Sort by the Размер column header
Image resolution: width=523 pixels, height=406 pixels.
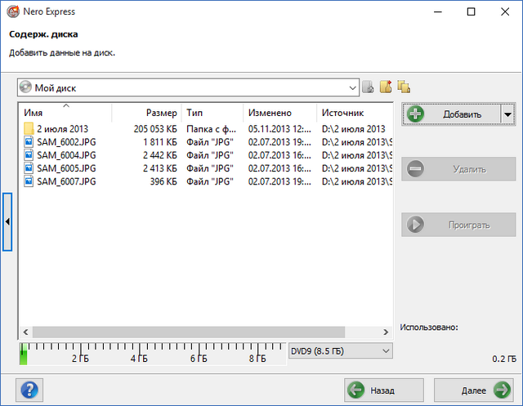tap(145, 113)
